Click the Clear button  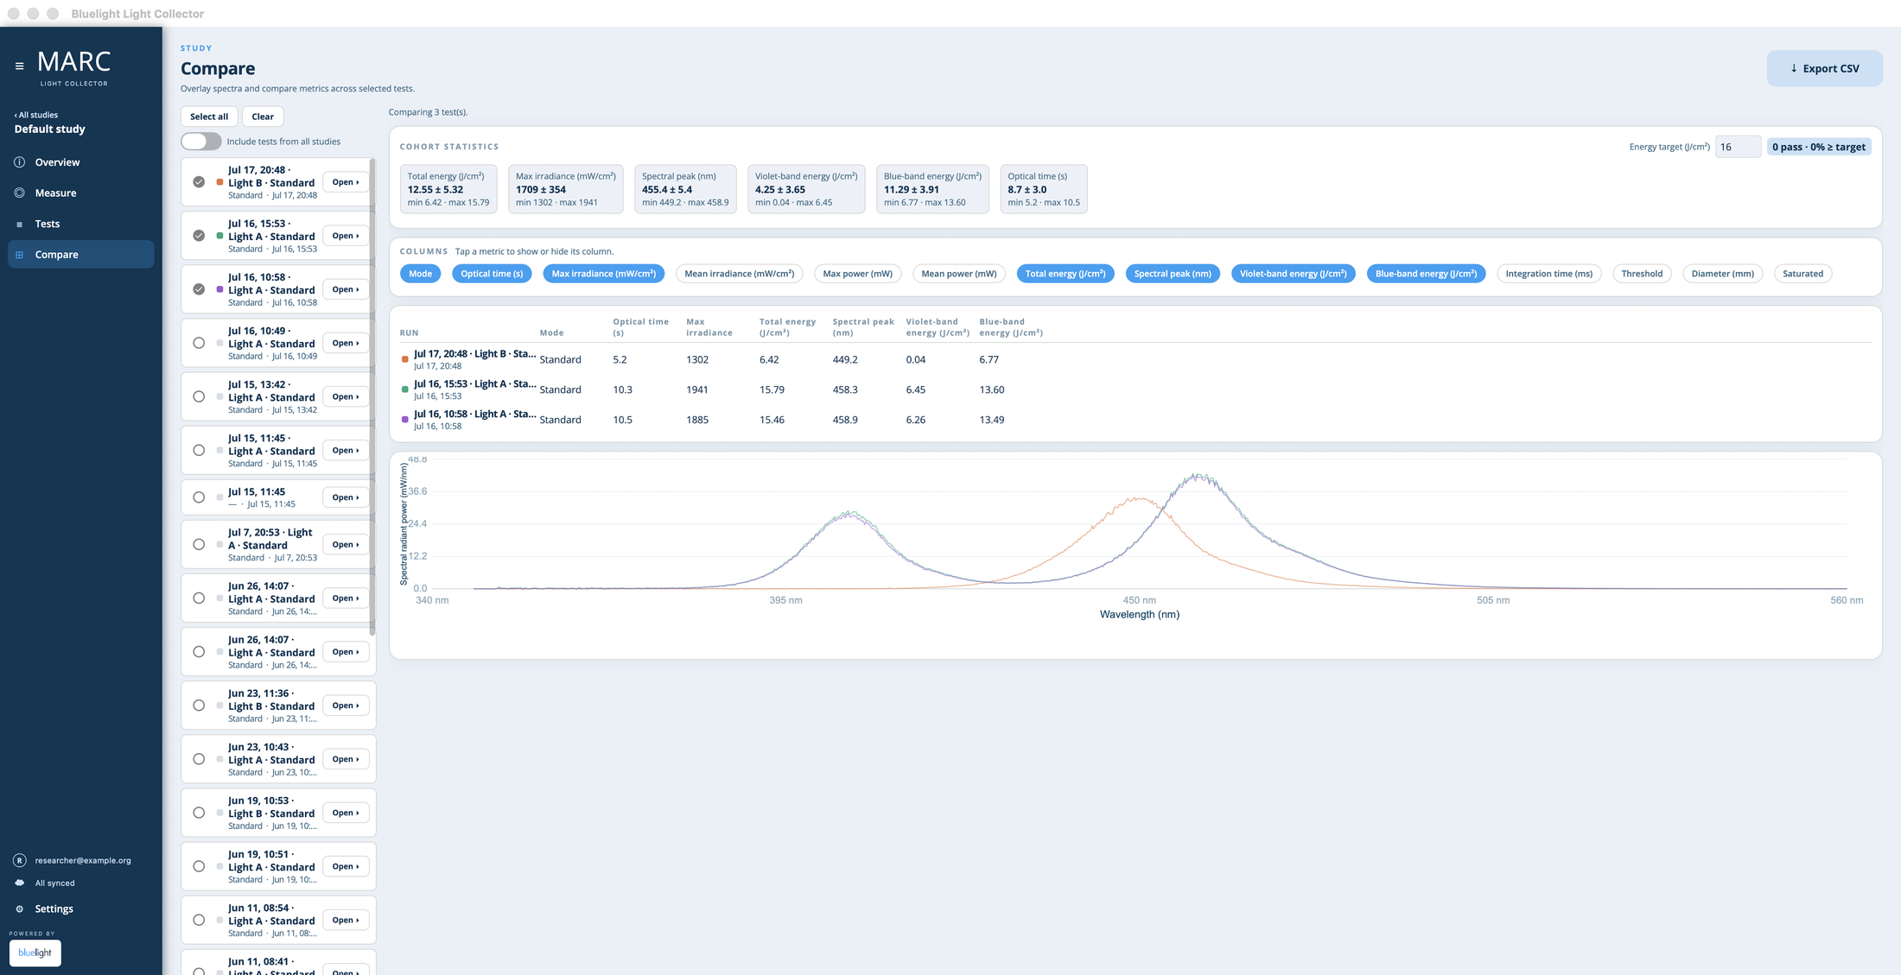[x=263, y=117]
